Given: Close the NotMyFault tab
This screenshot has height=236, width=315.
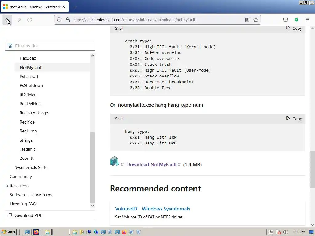Looking at the screenshot, I should click(x=64, y=7).
